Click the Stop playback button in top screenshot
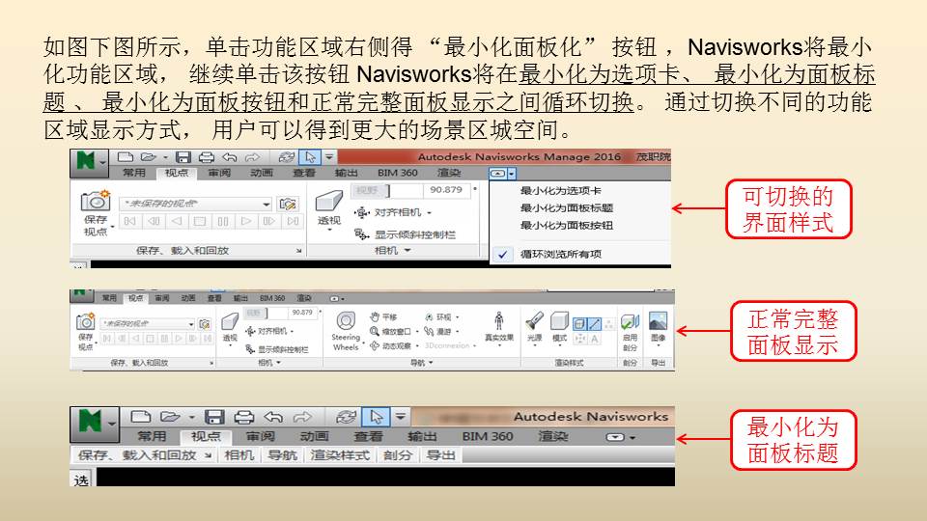Viewport: 927px width, 521px height. (x=200, y=222)
